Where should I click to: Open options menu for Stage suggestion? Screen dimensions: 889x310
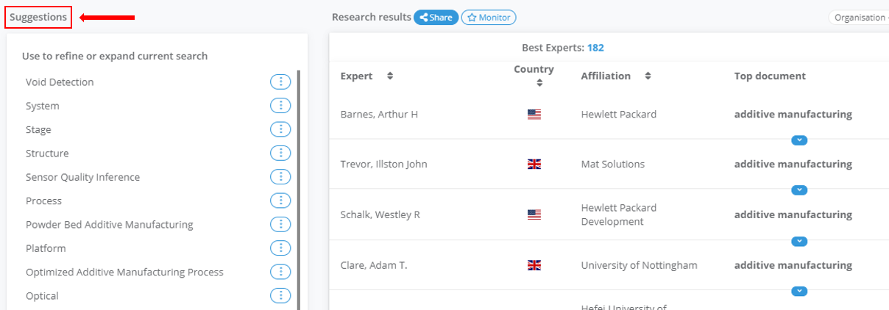pos(280,129)
